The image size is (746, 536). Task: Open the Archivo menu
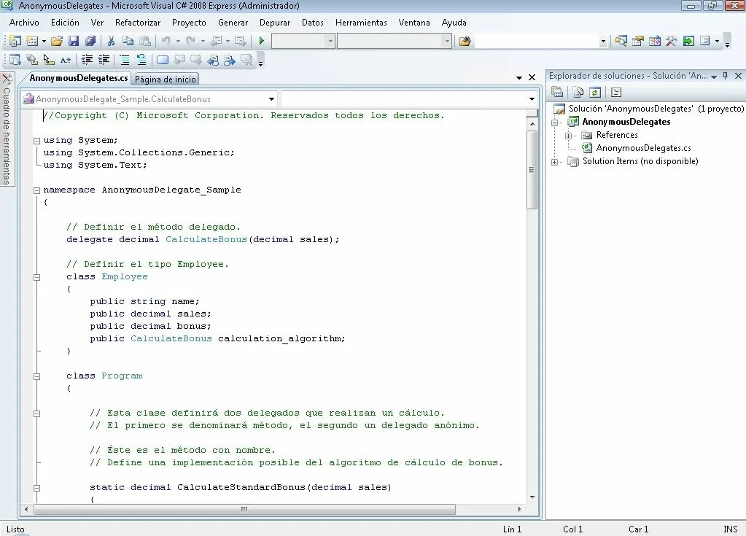(x=24, y=23)
